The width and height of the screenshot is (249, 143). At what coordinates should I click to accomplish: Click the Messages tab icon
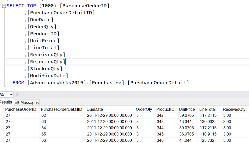pos(17,102)
